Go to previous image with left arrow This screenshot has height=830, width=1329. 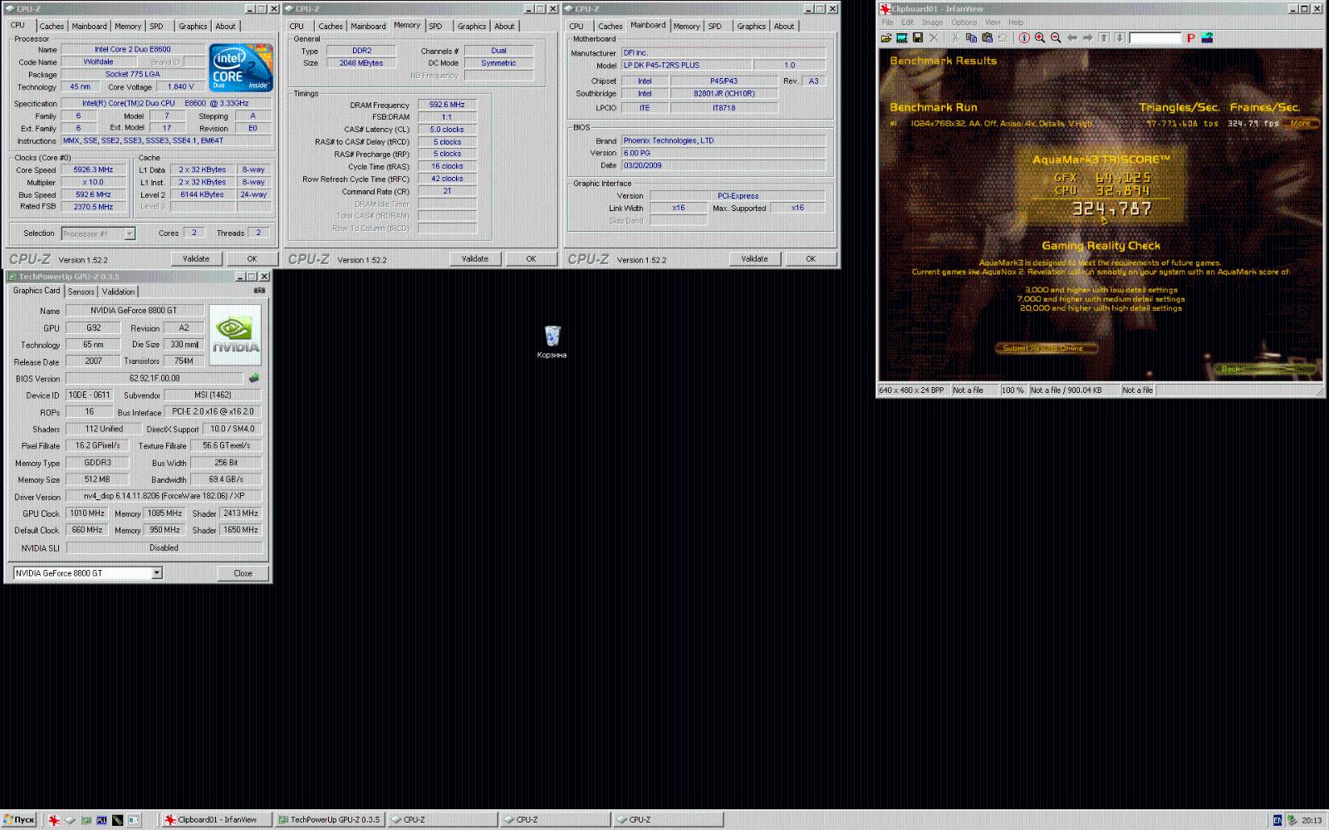point(1072,38)
